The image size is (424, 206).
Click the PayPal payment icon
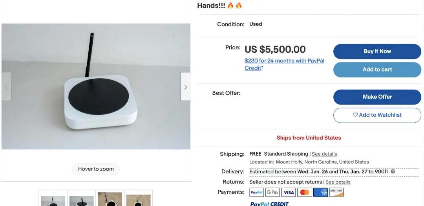[257, 192]
